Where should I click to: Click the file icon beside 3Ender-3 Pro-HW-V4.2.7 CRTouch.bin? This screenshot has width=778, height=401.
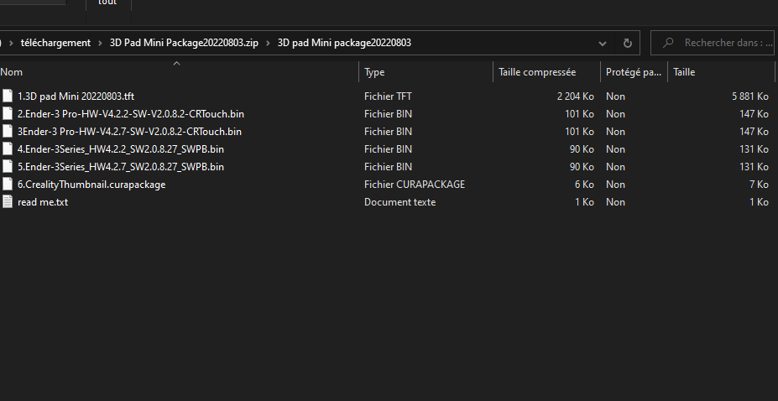[8, 132]
